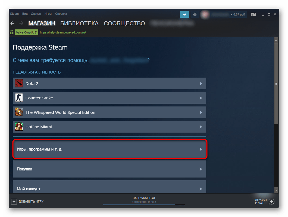Click the blurred user avatar
Viewport: 288px width, 217px height.
pos(205,14)
